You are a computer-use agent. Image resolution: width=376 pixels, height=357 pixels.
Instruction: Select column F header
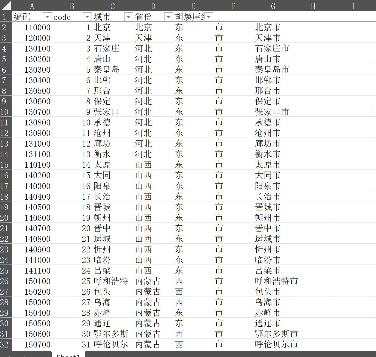point(233,5)
